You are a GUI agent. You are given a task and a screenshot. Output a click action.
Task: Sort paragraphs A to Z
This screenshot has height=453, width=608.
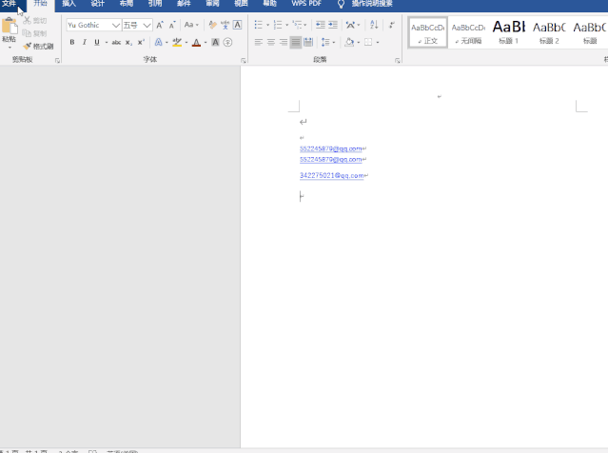(x=374, y=25)
